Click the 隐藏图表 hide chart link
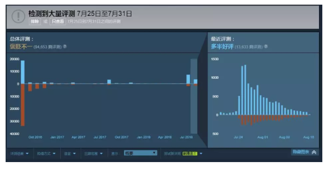327x170 pixels. click(301, 152)
